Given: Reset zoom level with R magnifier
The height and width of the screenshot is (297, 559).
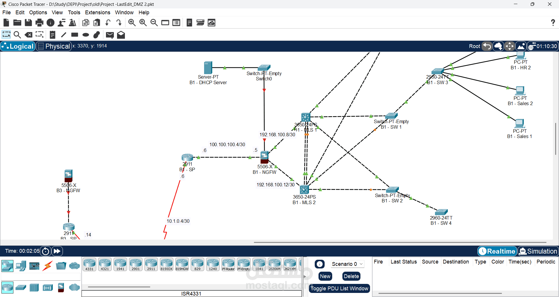Looking at the screenshot, I should (143, 23).
